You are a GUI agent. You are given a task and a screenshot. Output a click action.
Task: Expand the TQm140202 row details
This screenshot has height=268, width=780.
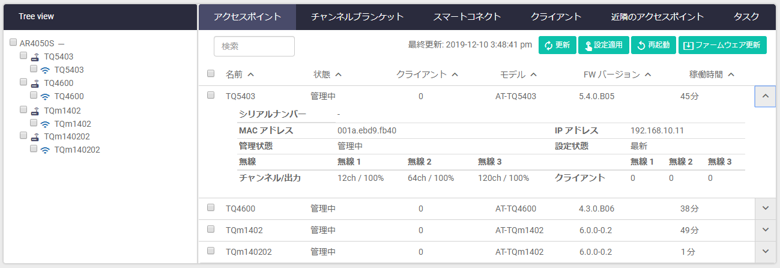click(x=764, y=251)
